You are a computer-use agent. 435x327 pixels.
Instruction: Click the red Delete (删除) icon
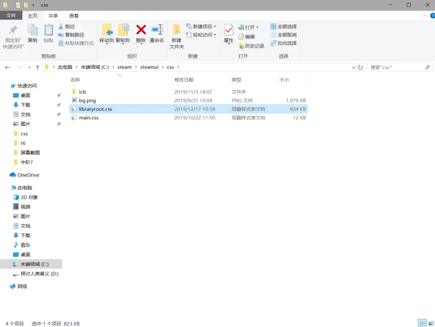tap(141, 30)
